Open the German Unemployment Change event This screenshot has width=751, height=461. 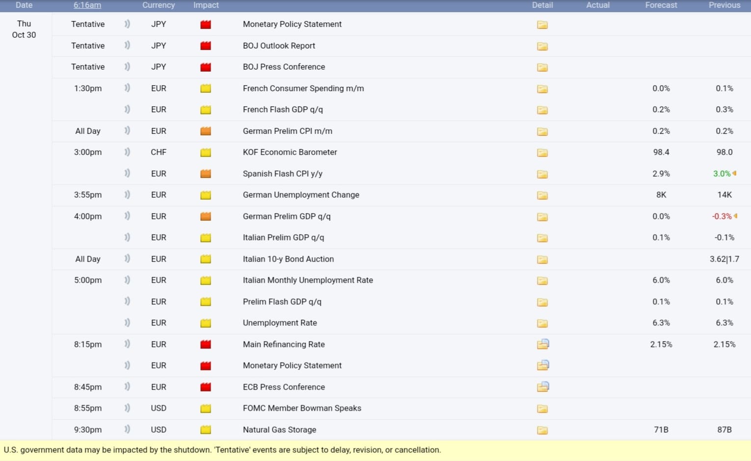[x=301, y=195]
